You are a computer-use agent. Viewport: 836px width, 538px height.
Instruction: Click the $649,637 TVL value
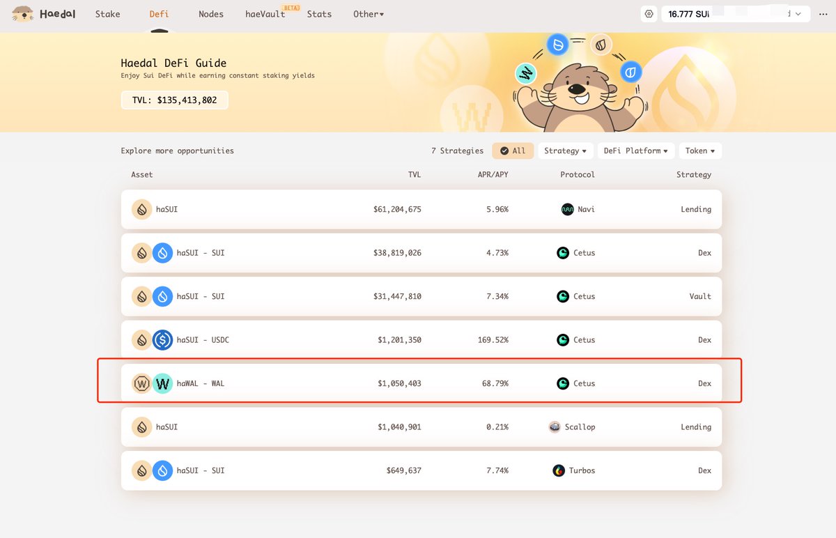point(404,470)
